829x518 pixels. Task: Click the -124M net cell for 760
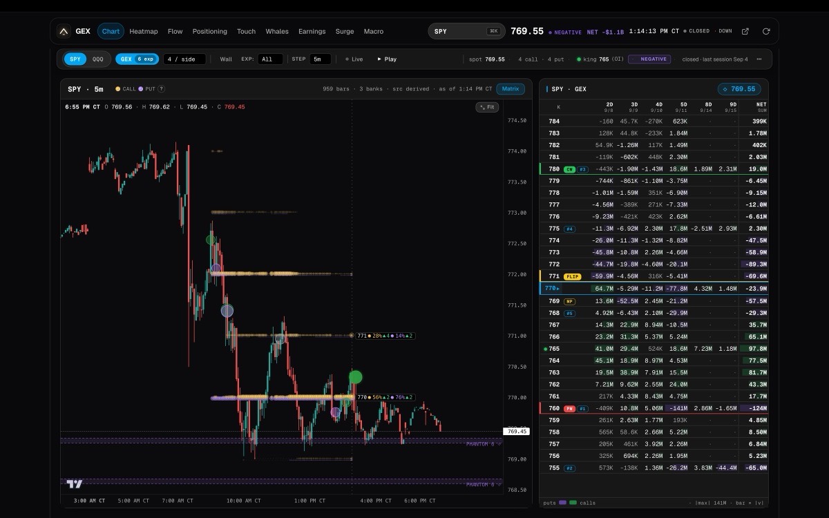(x=754, y=408)
